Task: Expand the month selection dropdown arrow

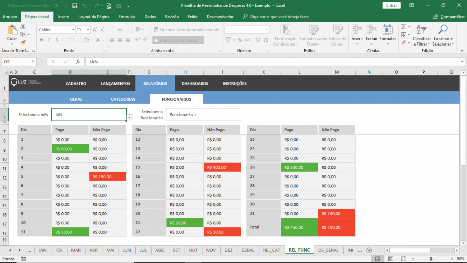Action: [130, 117]
